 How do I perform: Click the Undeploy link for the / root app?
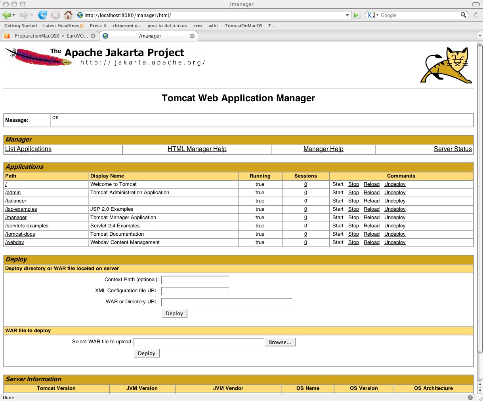pos(395,184)
